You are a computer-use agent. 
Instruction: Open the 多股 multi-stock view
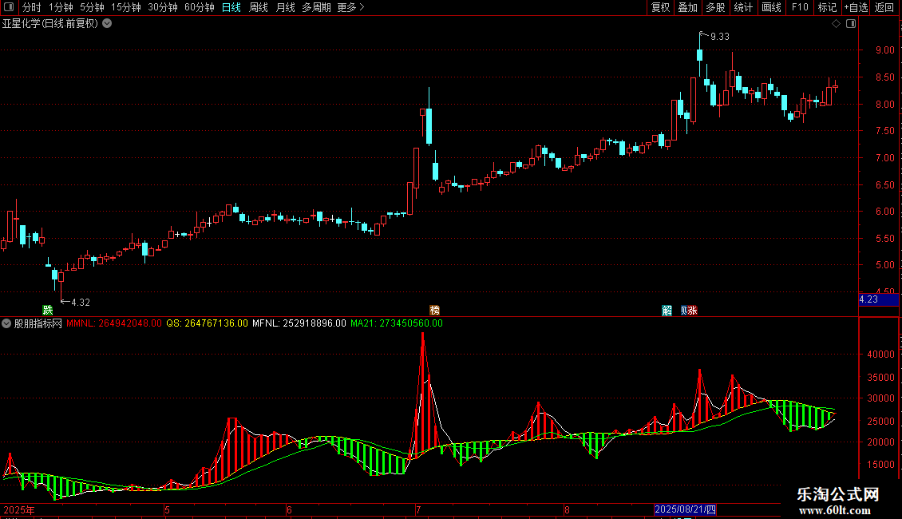(715, 7)
